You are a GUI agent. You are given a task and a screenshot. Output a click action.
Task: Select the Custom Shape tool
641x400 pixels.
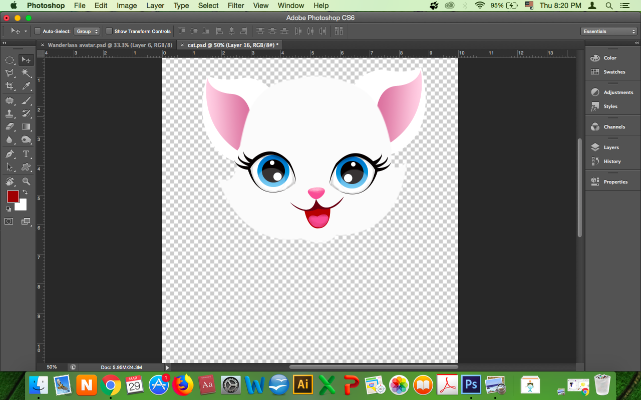(26, 167)
